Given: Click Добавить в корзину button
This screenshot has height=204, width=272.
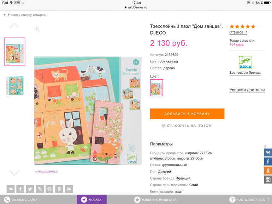Looking at the screenshot, I should click(x=187, y=114).
